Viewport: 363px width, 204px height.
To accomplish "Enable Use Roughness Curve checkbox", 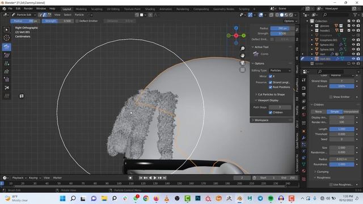I will click(x=331, y=185).
